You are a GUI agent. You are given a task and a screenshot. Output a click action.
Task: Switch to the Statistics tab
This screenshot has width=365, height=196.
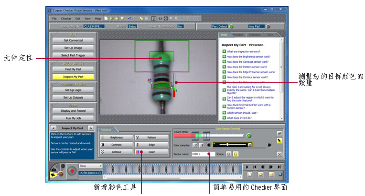[255, 35]
